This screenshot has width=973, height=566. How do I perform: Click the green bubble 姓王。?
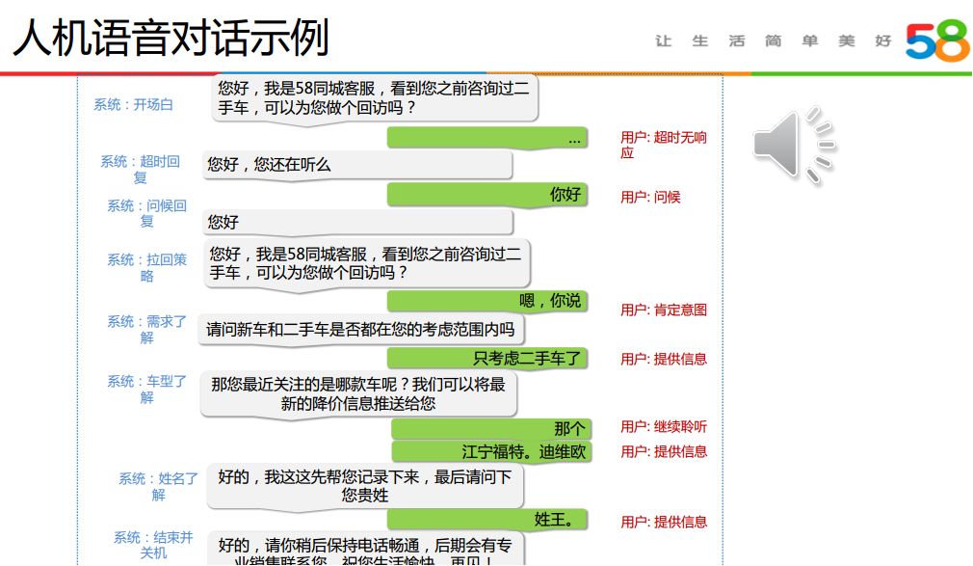[487, 520]
